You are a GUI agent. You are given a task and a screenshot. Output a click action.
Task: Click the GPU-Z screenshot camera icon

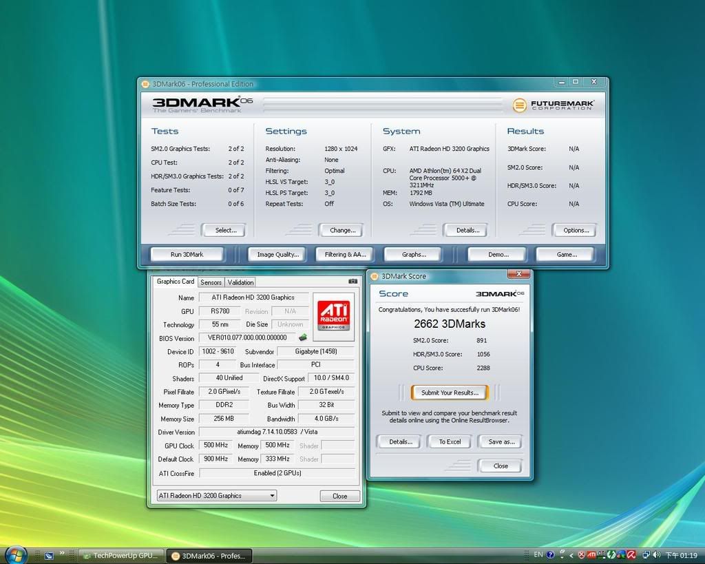click(x=353, y=281)
